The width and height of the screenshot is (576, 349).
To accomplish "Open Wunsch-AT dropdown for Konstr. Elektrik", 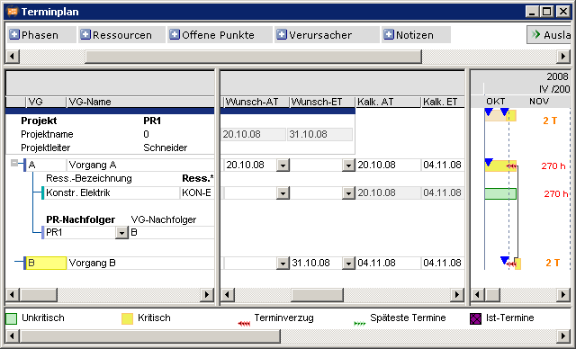I will pyautogui.click(x=283, y=193).
